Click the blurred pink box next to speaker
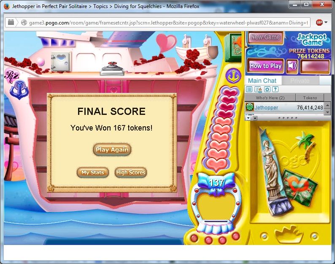Viewport: 335px width, 264px height. click(315, 66)
